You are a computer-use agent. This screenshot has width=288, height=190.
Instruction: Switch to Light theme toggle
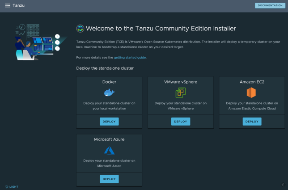(x=12, y=187)
